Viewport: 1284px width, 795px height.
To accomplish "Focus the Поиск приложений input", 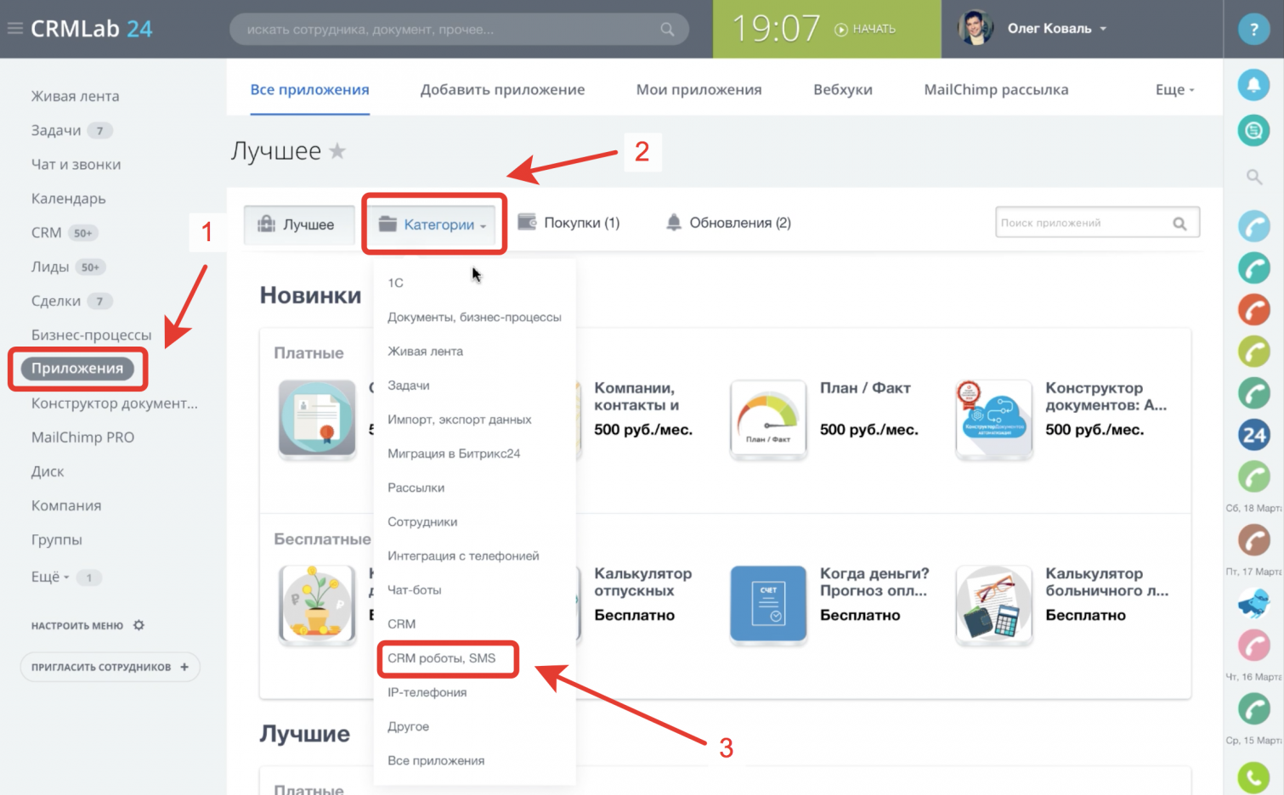I will 1097,223.
